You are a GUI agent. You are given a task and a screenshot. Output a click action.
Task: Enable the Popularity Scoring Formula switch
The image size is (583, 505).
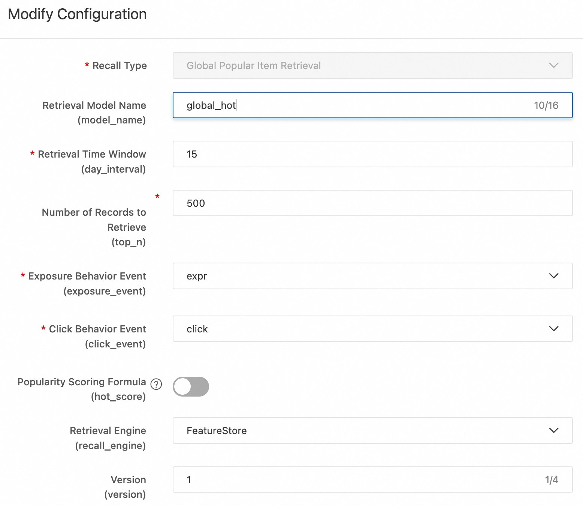pyautogui.click(x=191, y=386)
